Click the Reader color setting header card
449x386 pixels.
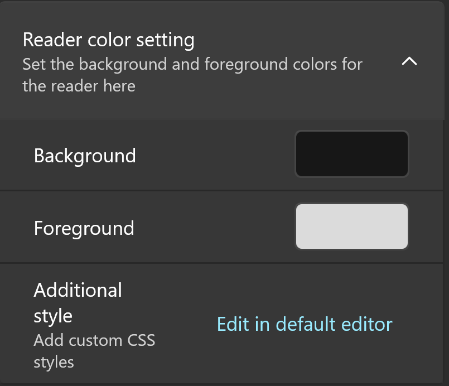pyautogui.click(x=222, y=61)
